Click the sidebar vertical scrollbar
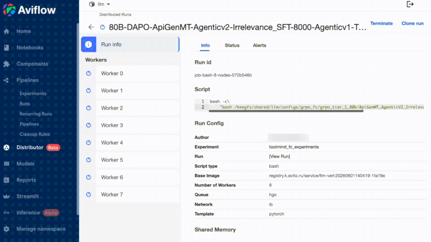Screen dimensions: 431x242 point(78,120)
